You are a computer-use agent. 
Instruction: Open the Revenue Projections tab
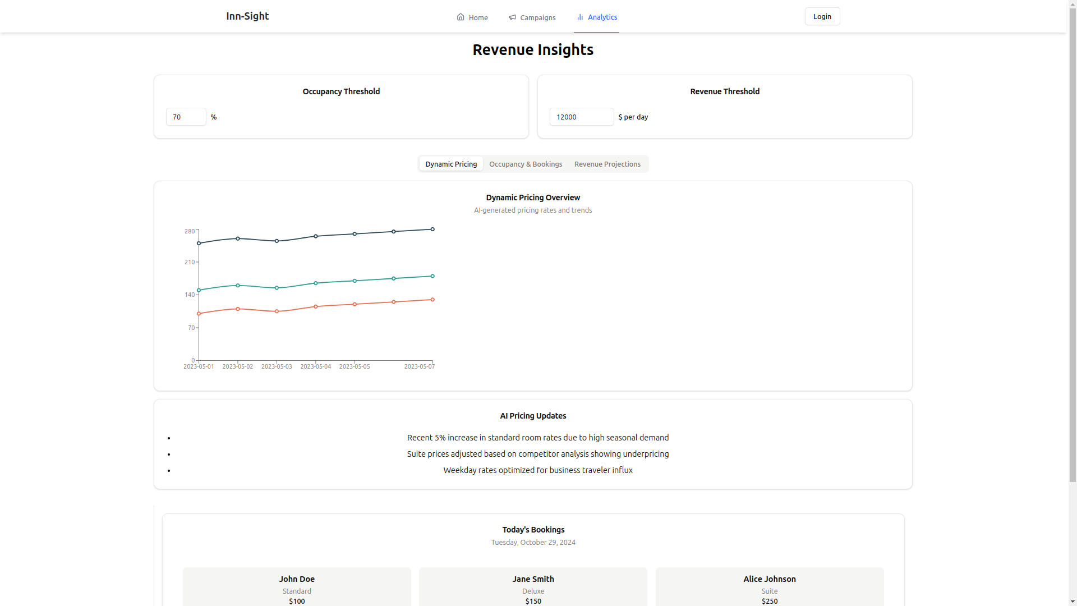click(x=607, y=164)
